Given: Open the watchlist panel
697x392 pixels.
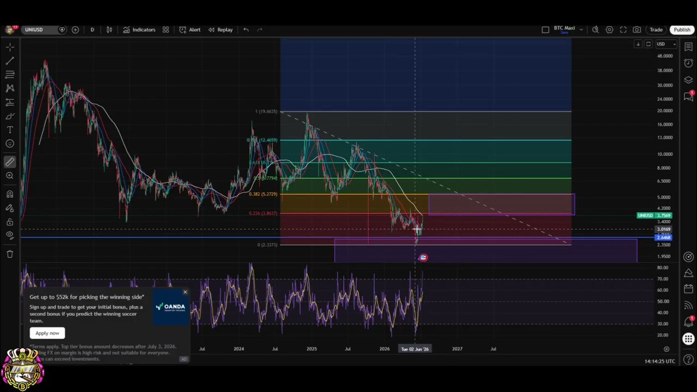Looking at the screenshot, I should click(688, 47).
